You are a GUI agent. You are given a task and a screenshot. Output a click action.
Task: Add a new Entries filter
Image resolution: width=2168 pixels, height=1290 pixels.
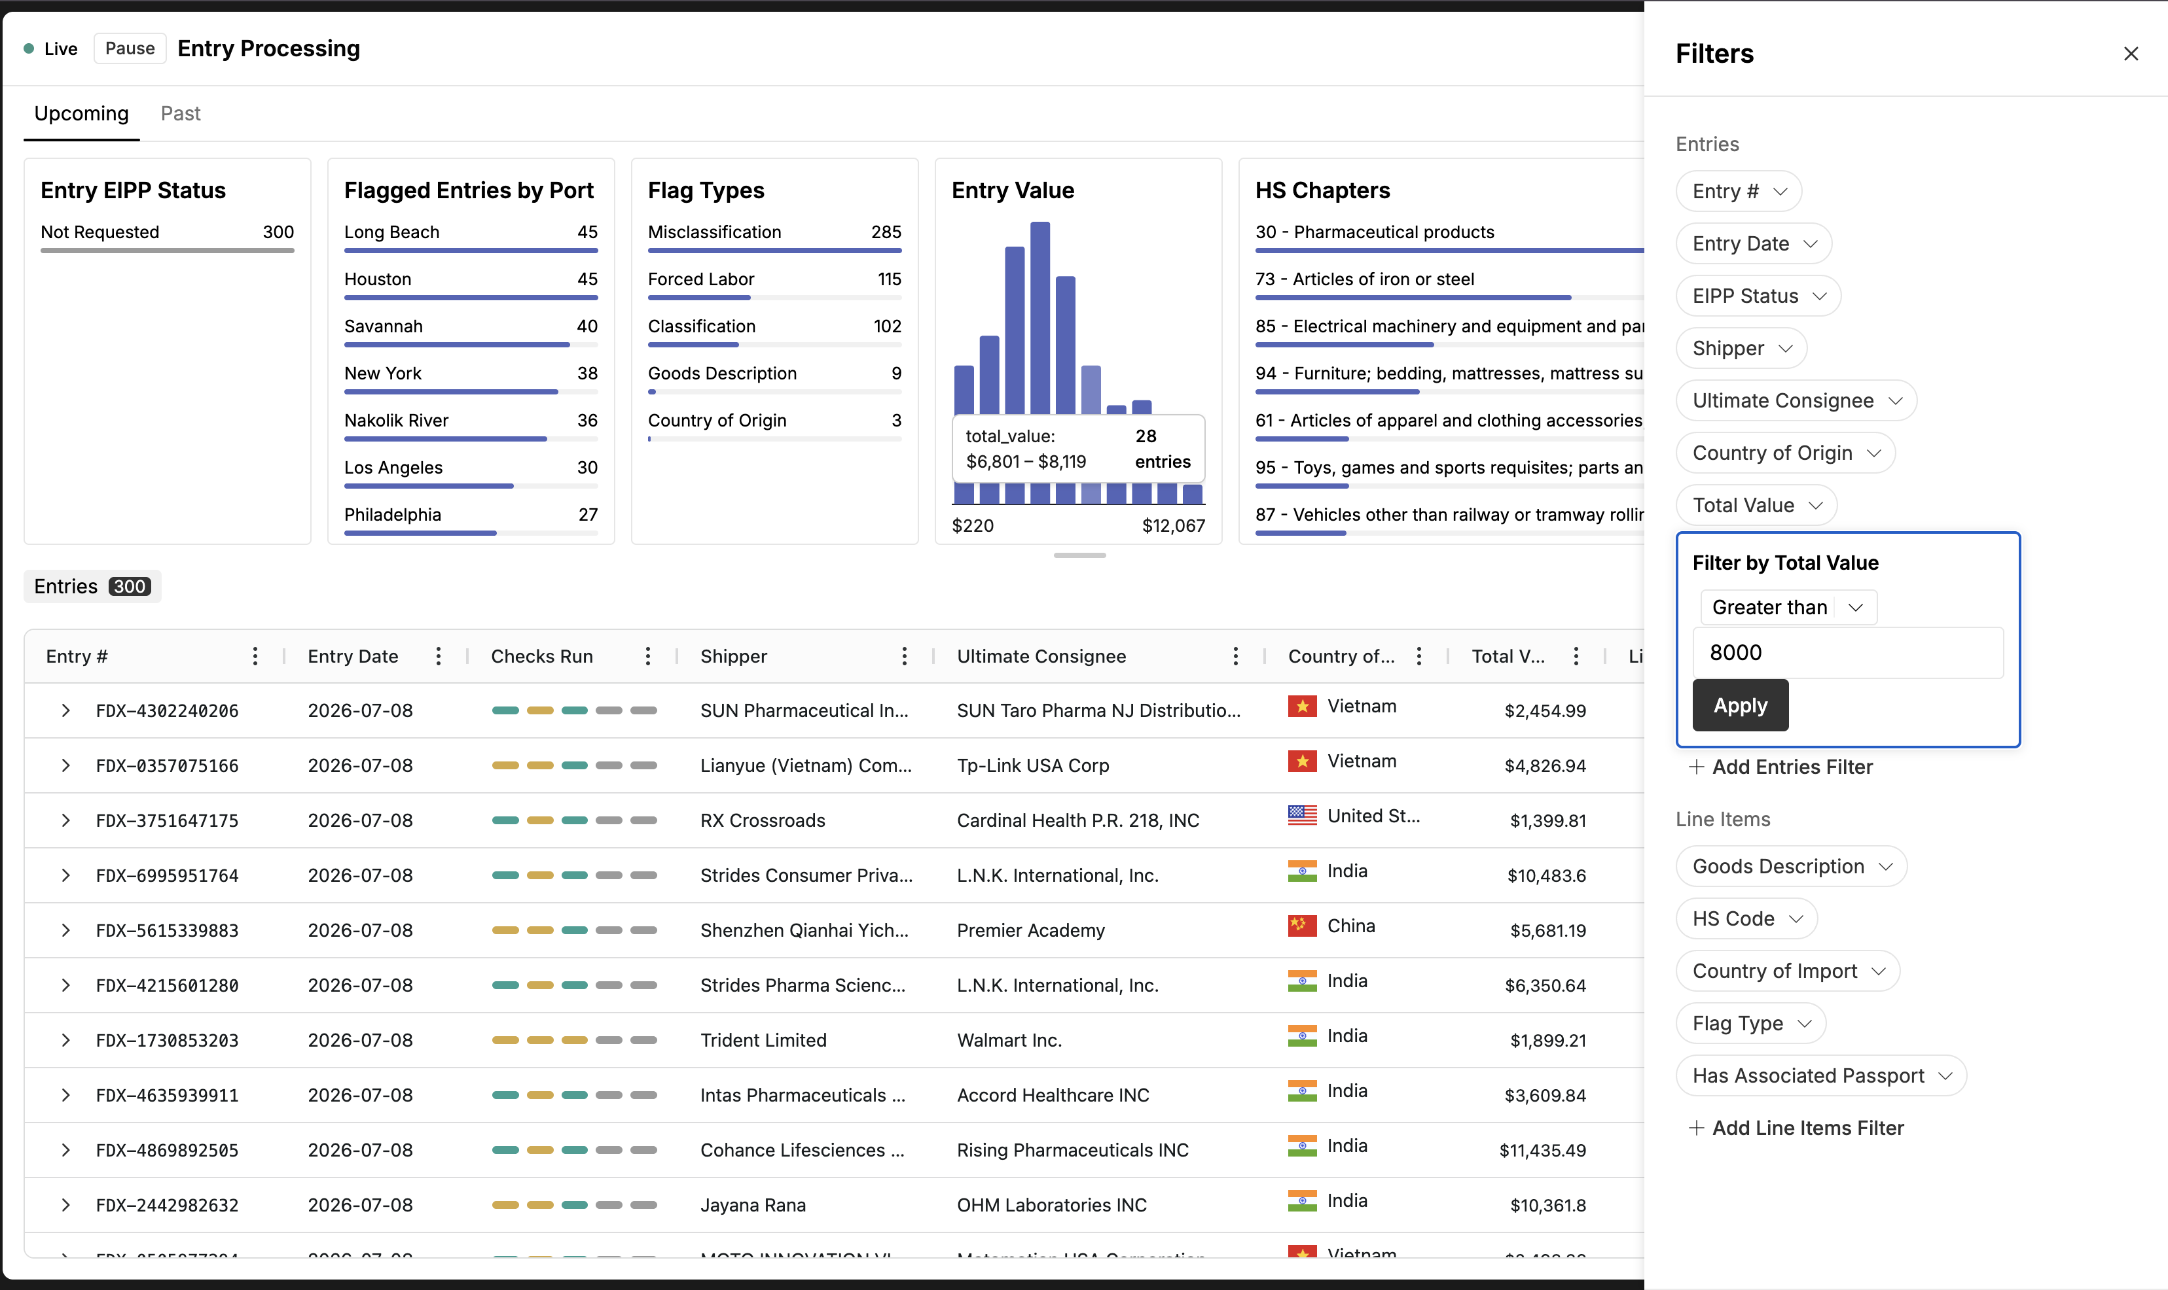1780,767
